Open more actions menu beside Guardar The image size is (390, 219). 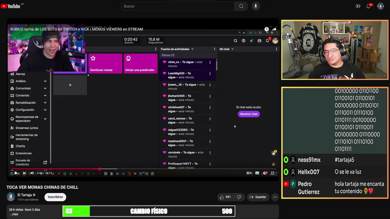point(275,197)
